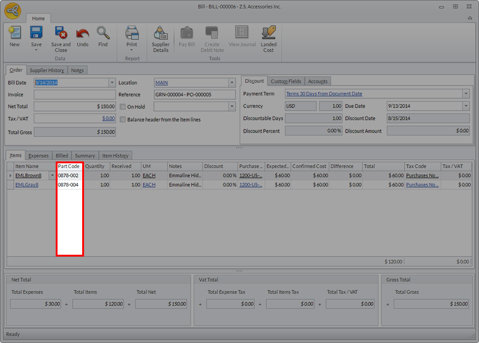Expand the Payment Term dropdown
The width and height of the screenshot is (479, 343).
point(466,94)
